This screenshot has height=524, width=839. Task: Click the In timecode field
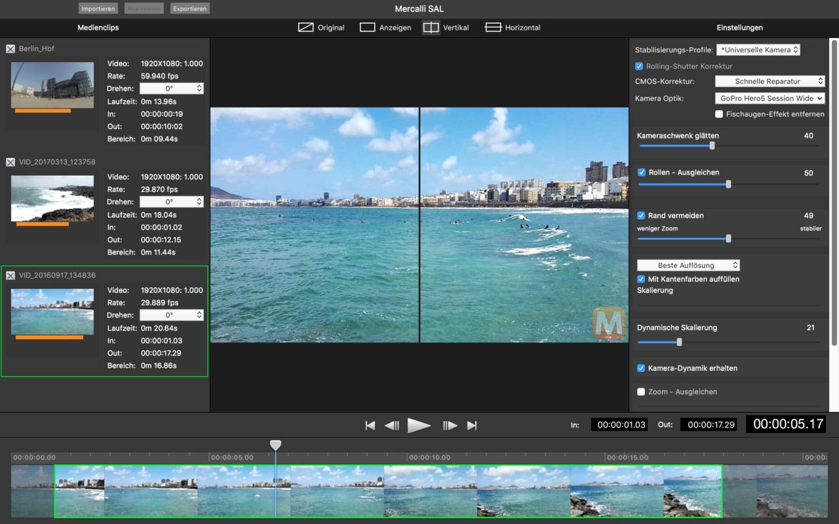pyautogui.click(x=619, y=424)
